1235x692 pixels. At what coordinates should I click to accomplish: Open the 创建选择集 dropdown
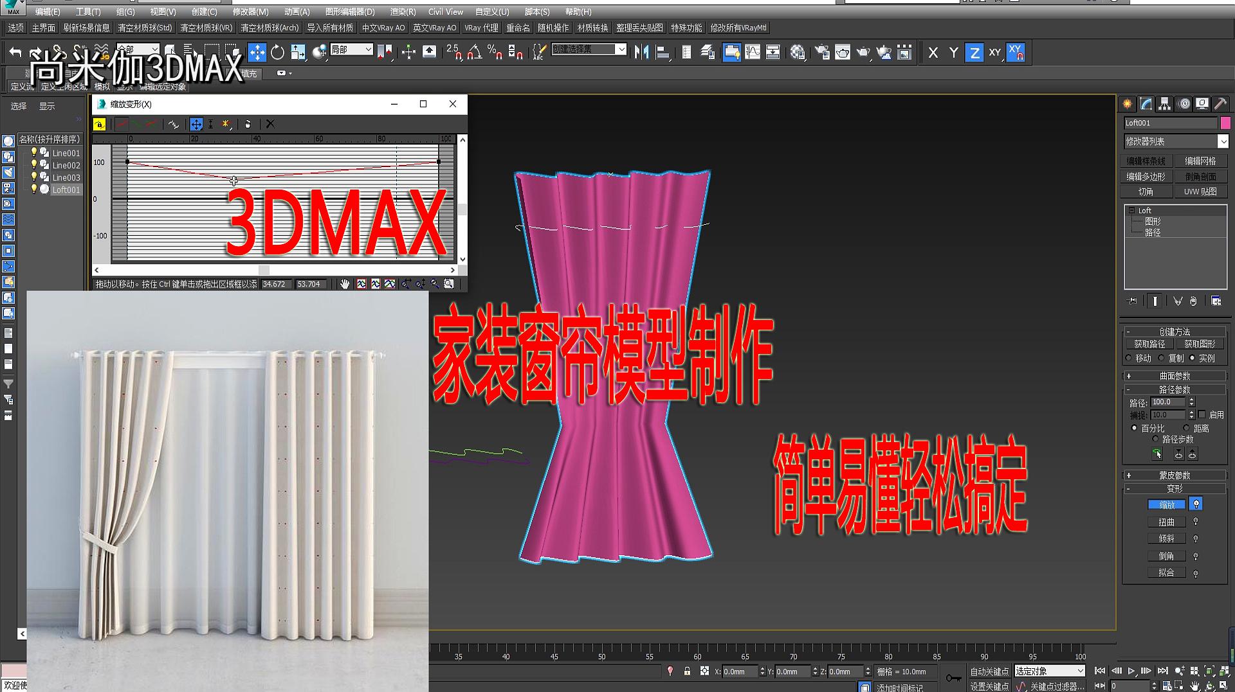[621, 49]
